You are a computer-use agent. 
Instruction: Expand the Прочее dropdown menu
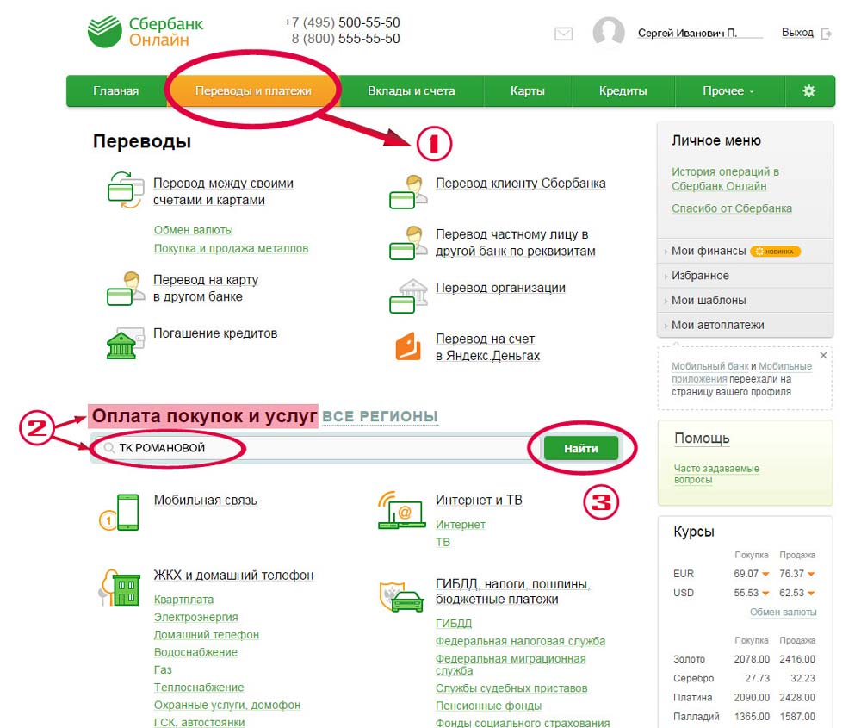pyautogui.click(x=728, y=90)
